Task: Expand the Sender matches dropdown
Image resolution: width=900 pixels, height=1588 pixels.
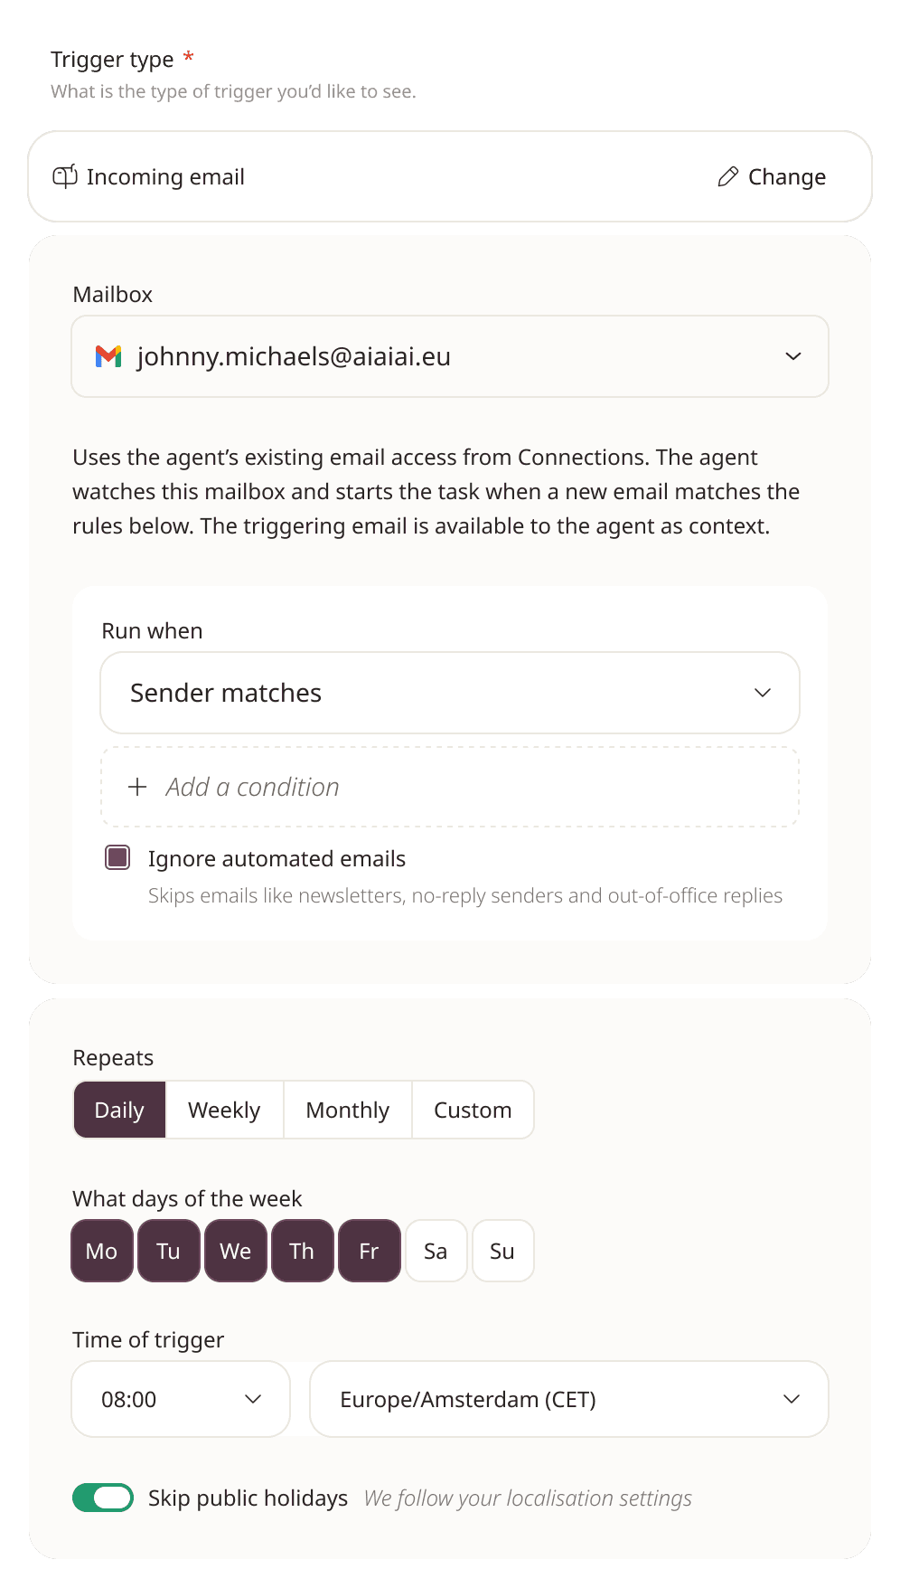Action: click(450, 693)
